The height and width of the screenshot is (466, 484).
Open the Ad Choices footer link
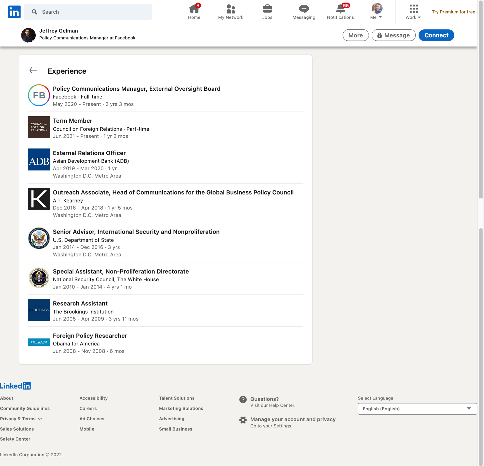tap(92, 419)
